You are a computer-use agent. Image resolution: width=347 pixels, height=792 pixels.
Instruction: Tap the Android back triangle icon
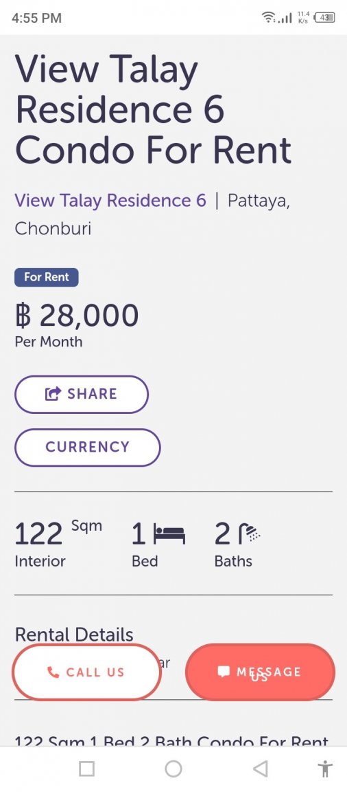pos(260,769)
